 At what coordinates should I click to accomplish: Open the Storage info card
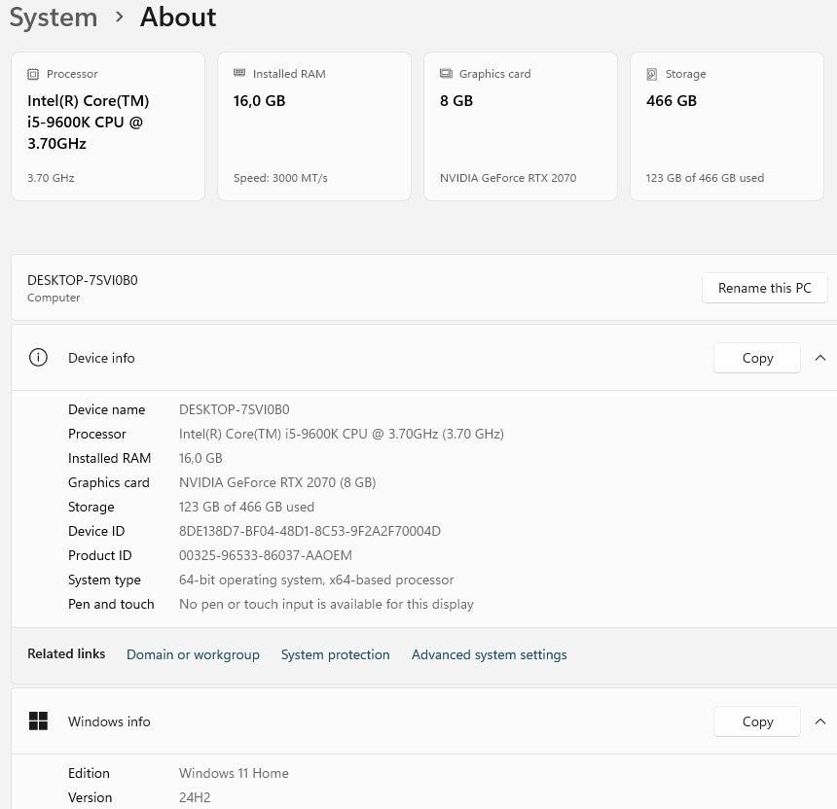click(x=727, y=126)
